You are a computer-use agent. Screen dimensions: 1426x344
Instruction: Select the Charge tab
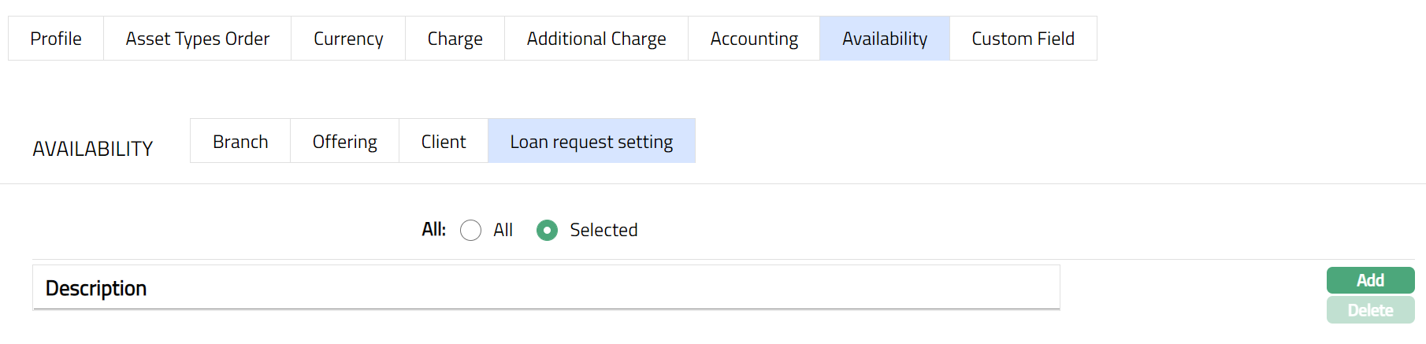(455, 39)
